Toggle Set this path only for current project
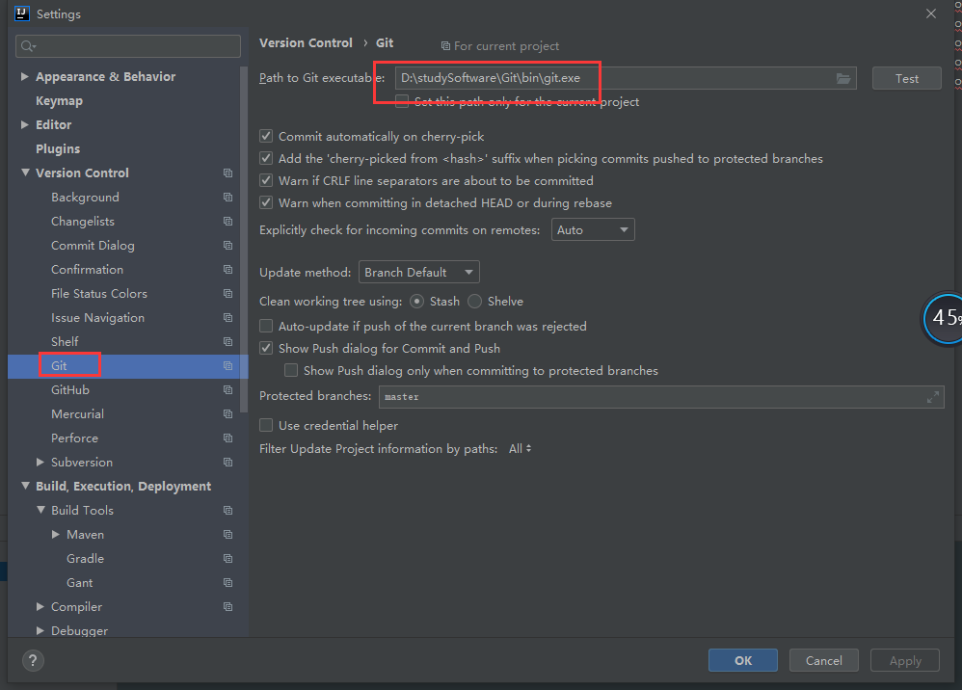This screenshot has height=690, width=962. tap(402, 101)
